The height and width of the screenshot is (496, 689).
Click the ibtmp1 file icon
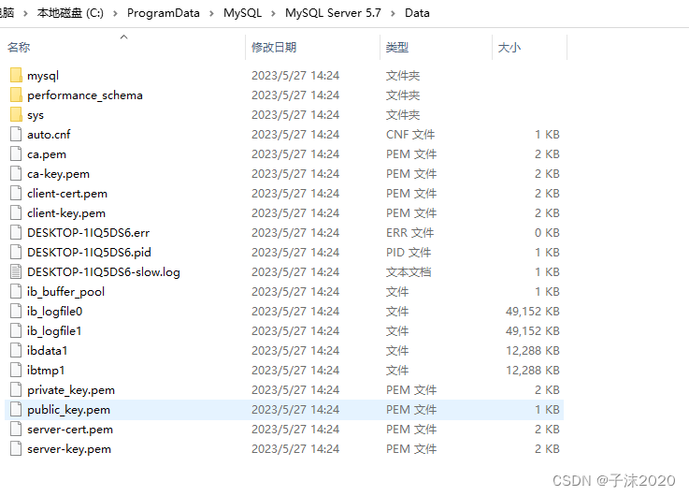pos(16,370)
